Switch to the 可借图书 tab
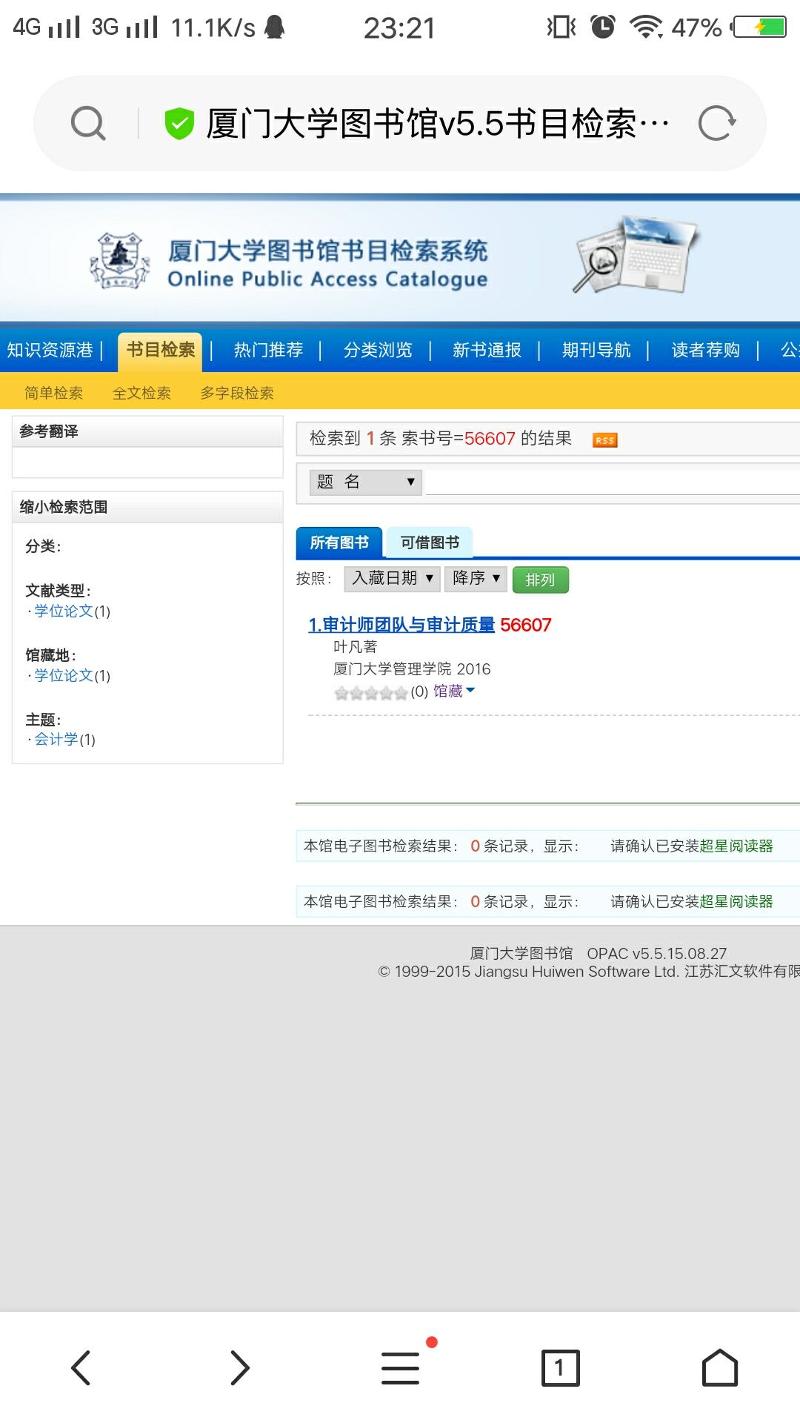The image size is (800, 1423). click(x=430, y=543)
